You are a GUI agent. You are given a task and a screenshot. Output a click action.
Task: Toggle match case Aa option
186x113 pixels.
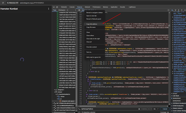click(154, 109)
